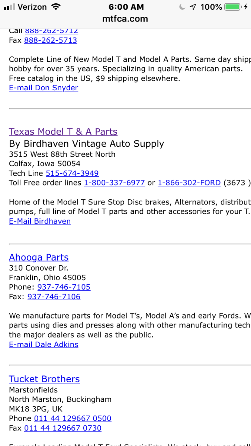This screenshot has height=446, width=251.
Task: Tap the cellular signal bars icon
Action: (10, 7)
